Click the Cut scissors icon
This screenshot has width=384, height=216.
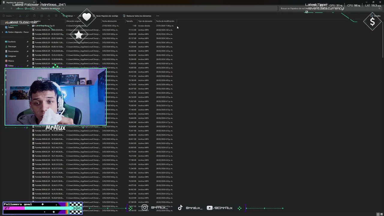point(20,16)
